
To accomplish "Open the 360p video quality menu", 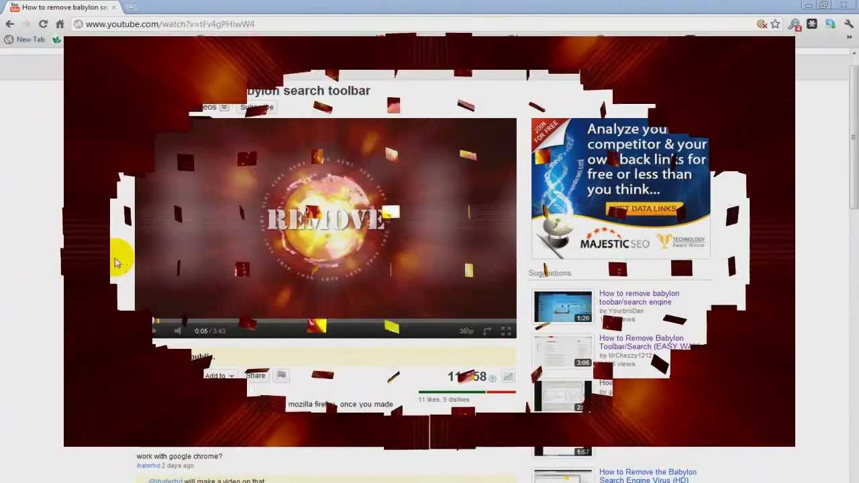I will (466, 331).
